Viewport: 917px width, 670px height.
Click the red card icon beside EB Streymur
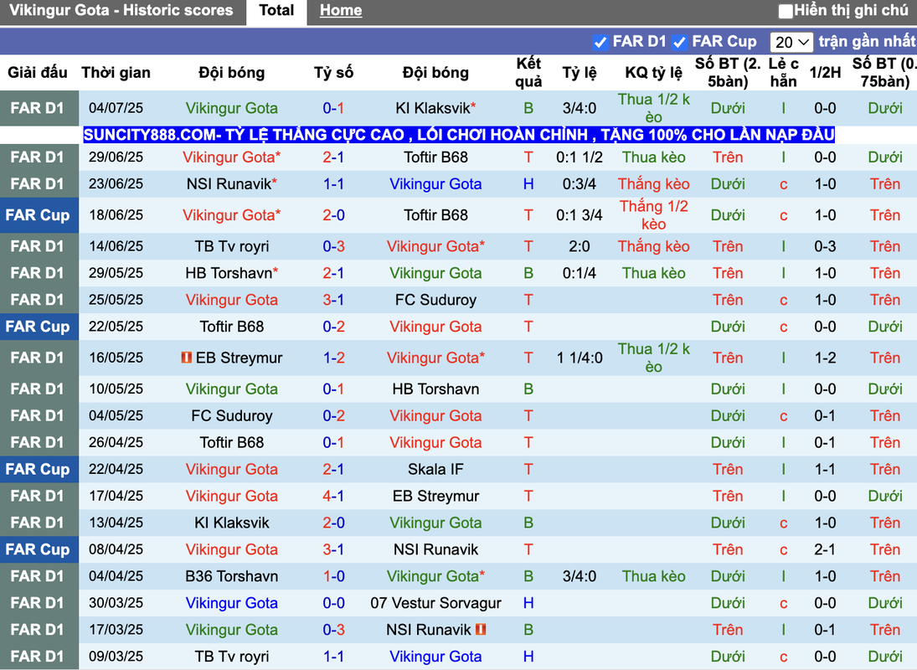(x=187, y=357)
